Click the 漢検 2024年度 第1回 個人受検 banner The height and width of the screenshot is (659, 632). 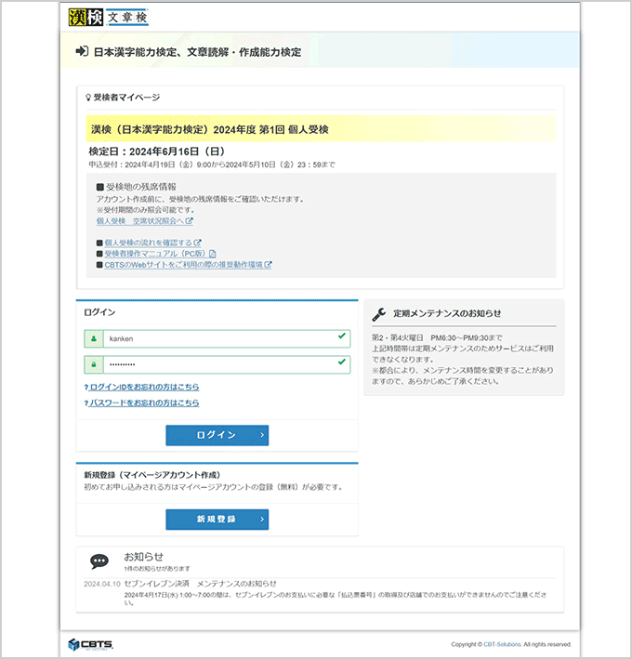(x=321, y=129)
